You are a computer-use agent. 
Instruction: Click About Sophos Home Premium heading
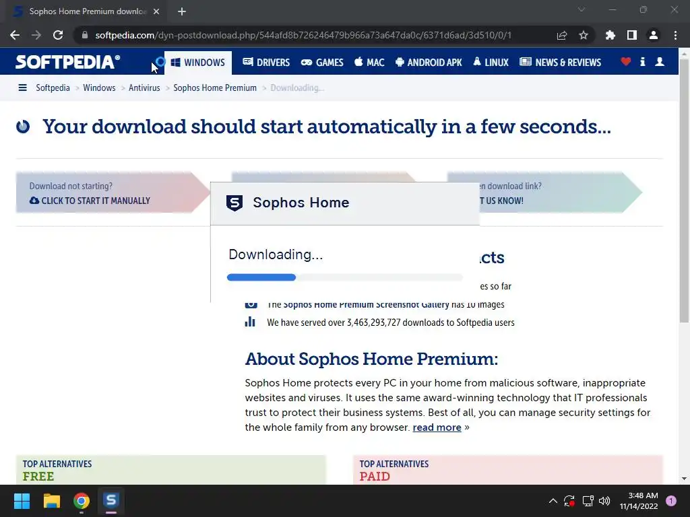point(371,359)
